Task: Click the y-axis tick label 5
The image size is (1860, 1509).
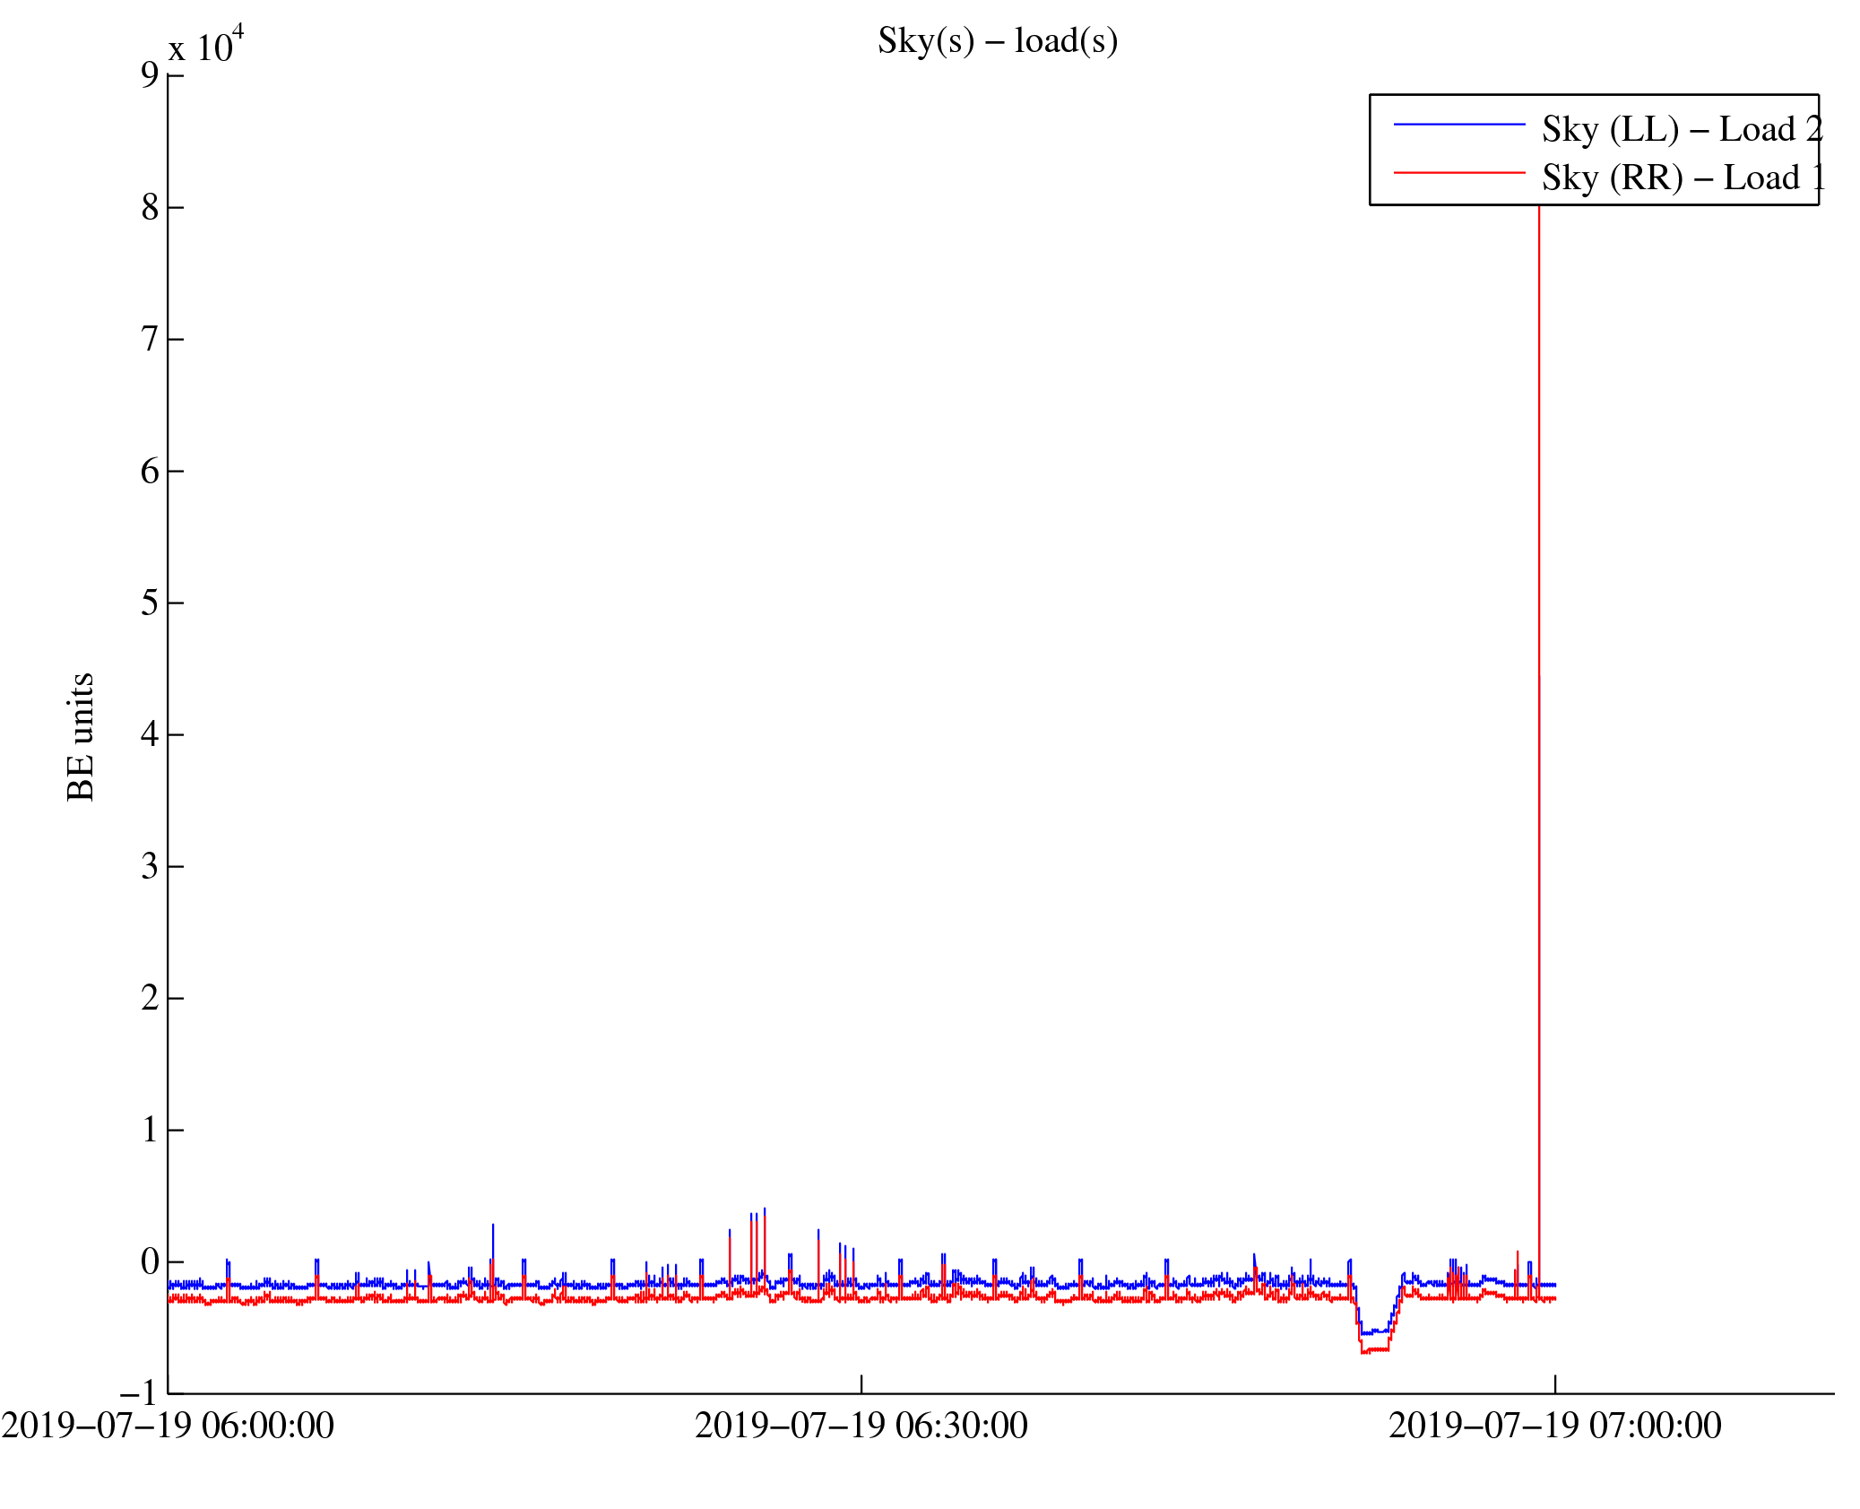Action: (x=149, y=603)
